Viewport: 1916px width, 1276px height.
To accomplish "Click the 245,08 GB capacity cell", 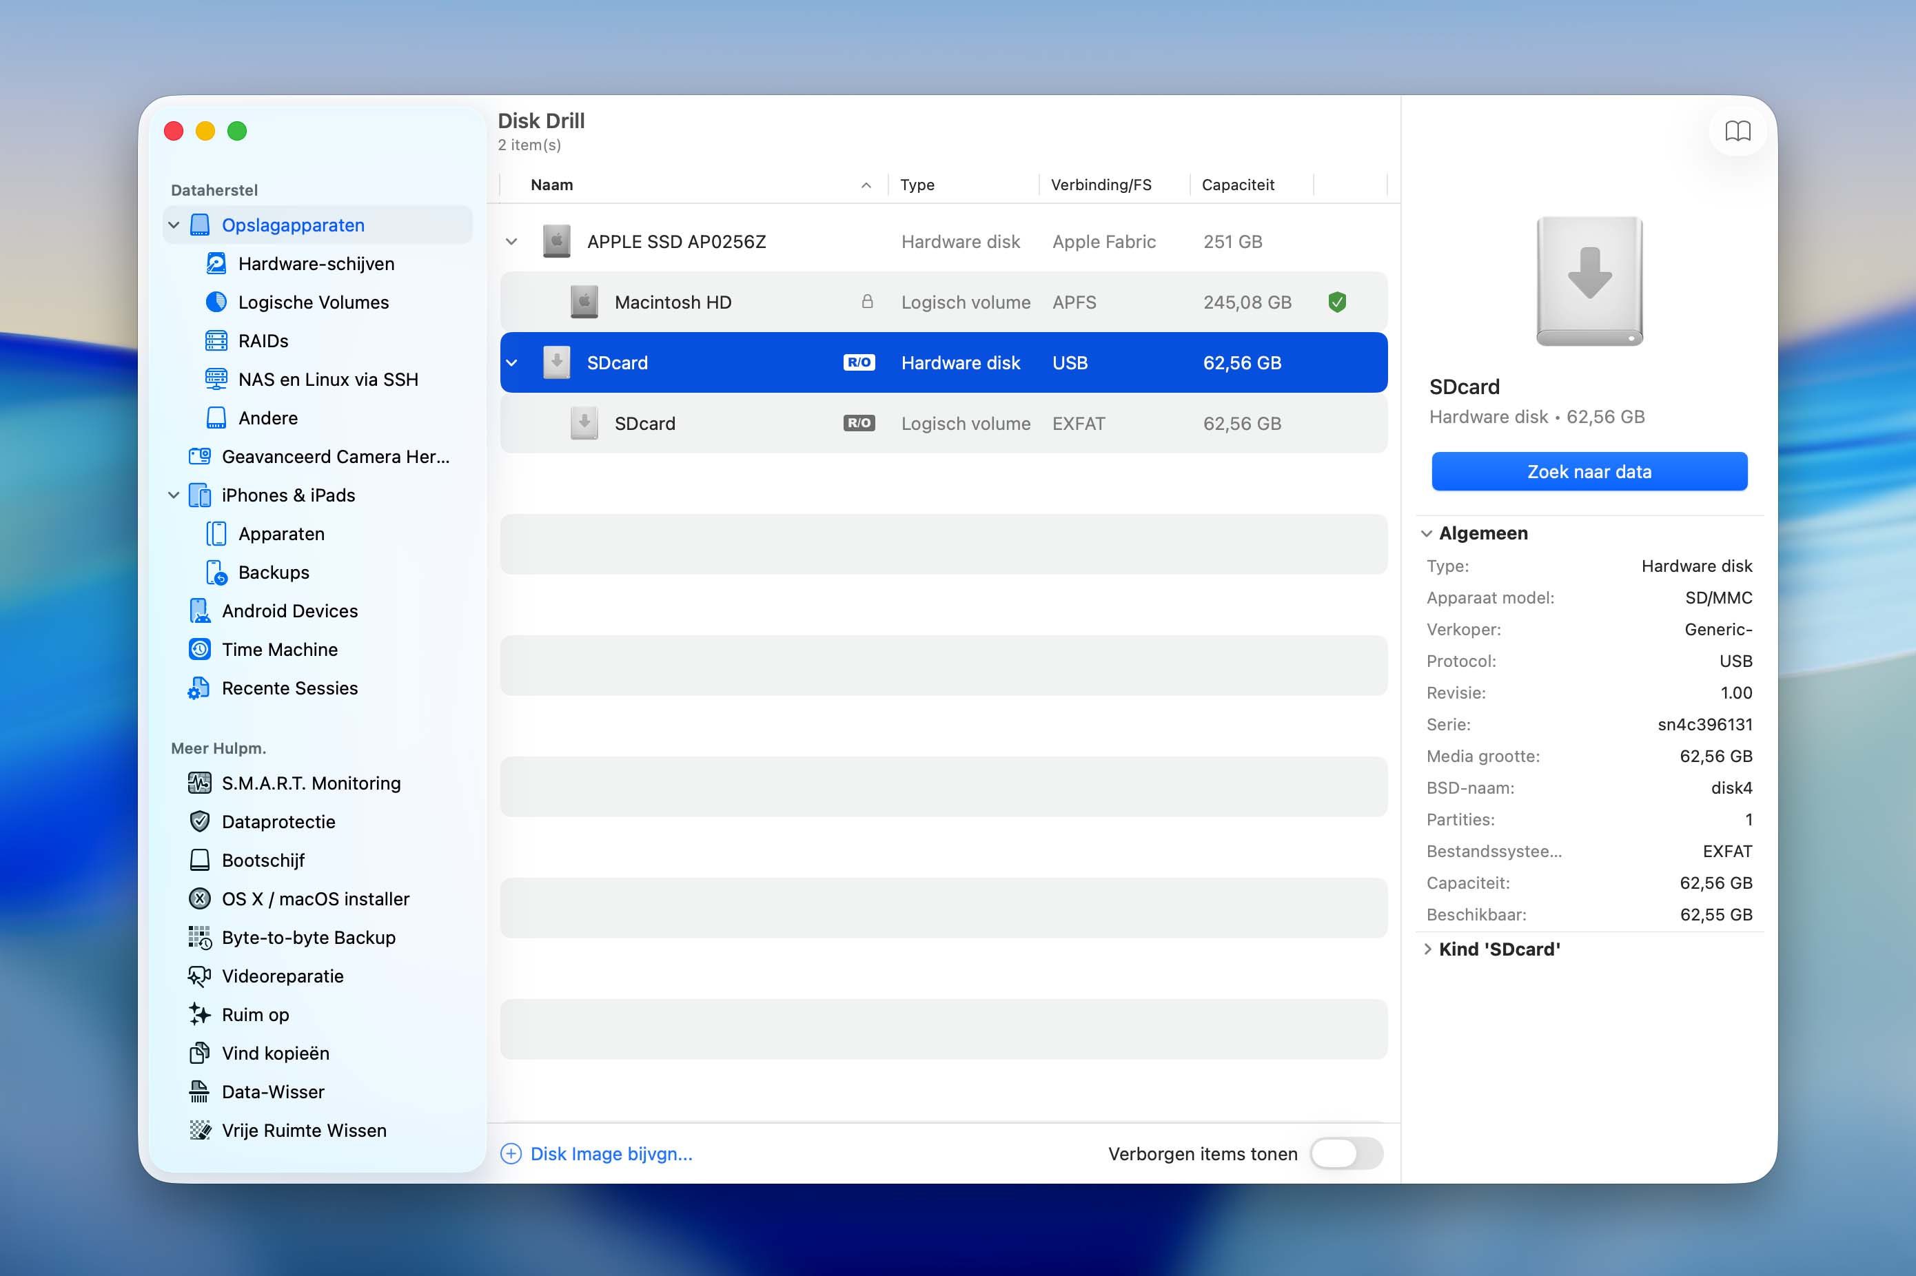I will 1247,302.
